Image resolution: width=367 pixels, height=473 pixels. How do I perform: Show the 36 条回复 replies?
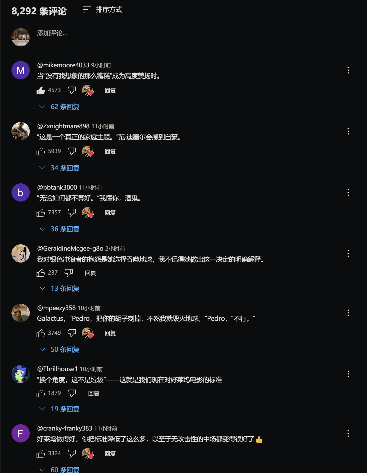point(59,229)
